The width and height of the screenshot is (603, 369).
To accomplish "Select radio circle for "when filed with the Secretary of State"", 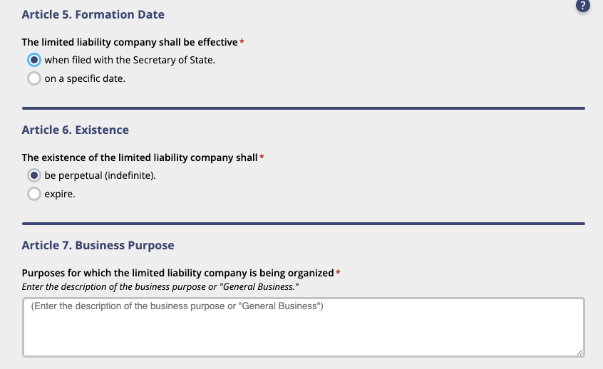I will (x=34, y=60).
